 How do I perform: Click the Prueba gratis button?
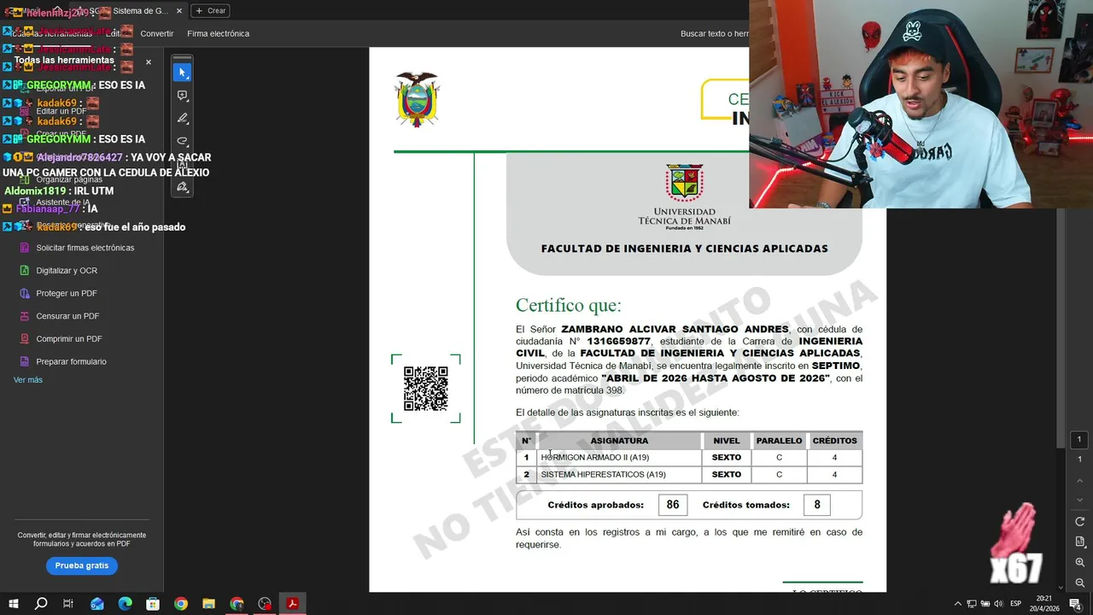tap(82, 565)
